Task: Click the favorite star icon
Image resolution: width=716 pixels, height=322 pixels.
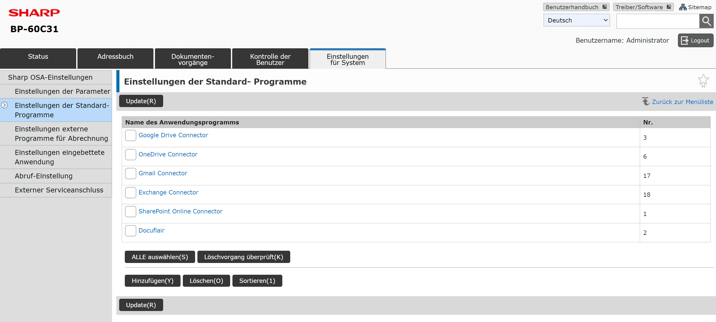Action: [703, 80]
